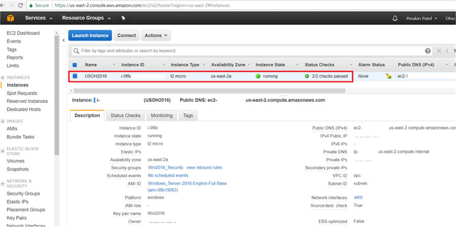Reload the page with browser refresh icon
This screenshot has width=456, height=227.
pyautogui.click(x=20, y=5)
